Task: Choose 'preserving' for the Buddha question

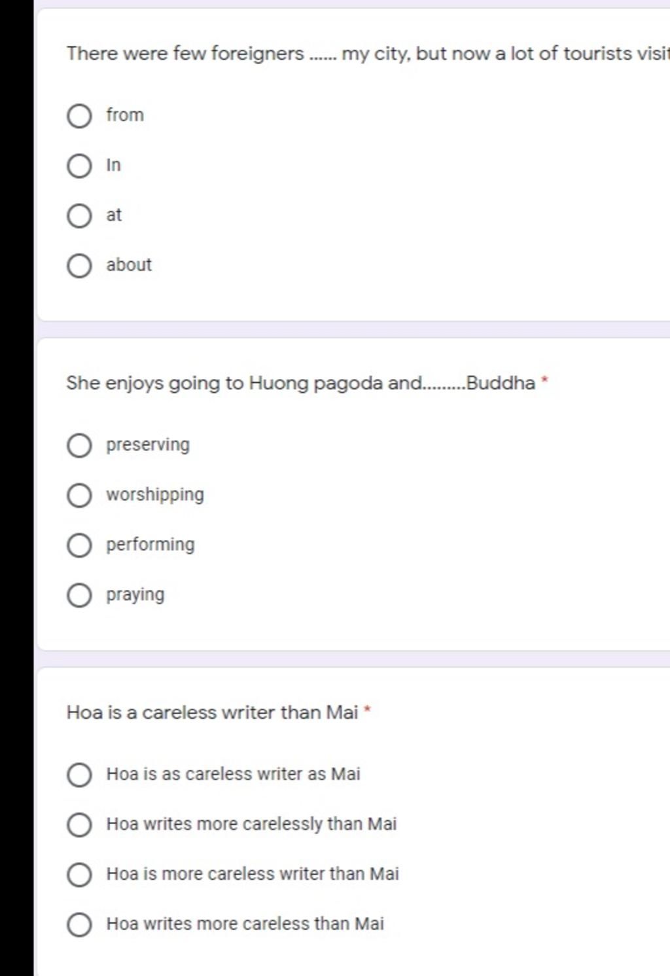Action: [79, 446]
